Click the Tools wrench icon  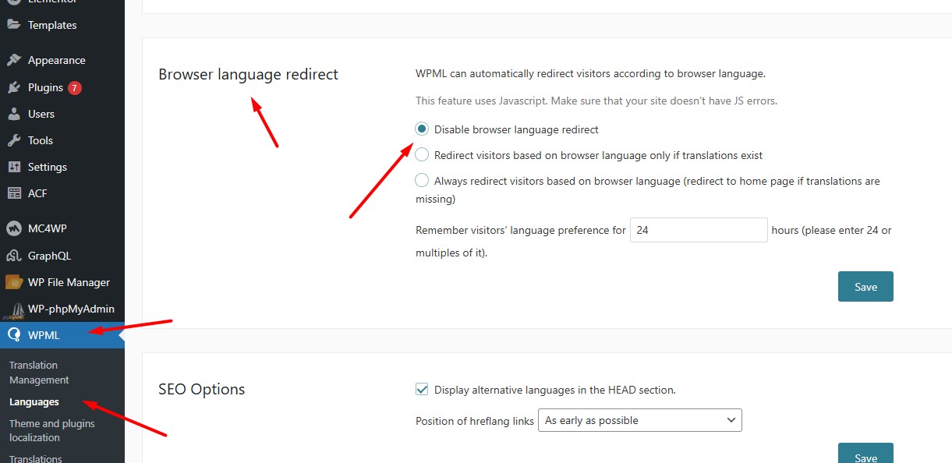(x=13, y=140)
